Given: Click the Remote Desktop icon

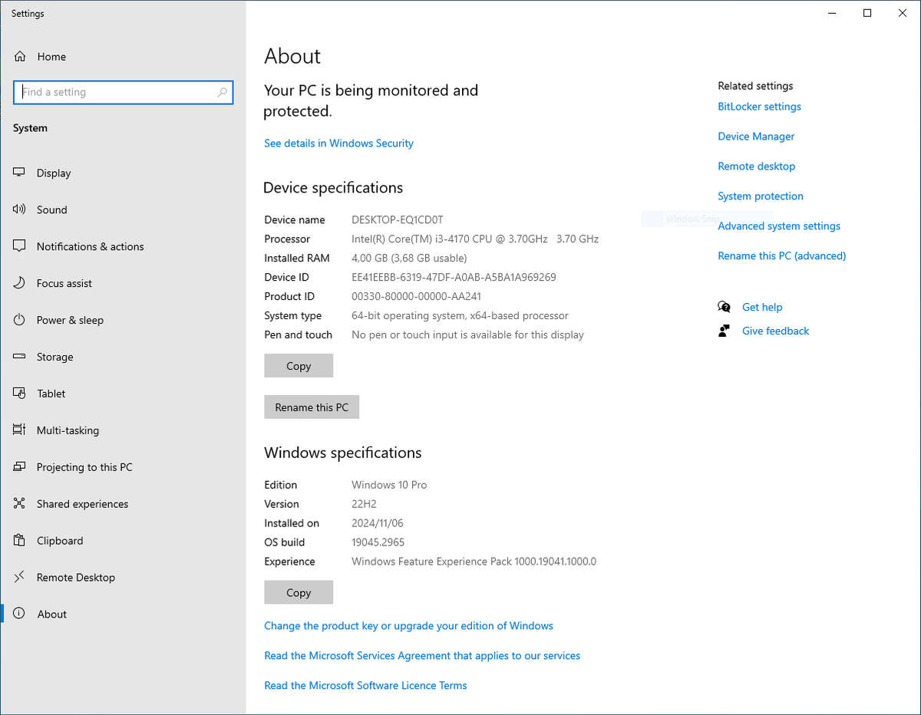Looking at the screenshot, I should (20, 577).
